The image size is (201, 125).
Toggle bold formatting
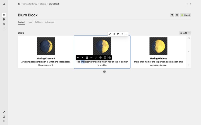pyautogui.click(x=78, y=57)
